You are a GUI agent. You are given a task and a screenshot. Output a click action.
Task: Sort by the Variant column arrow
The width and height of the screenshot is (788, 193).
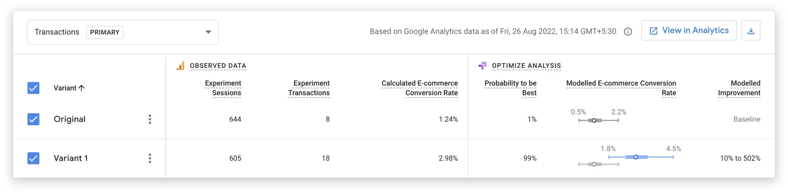point(82,88)
